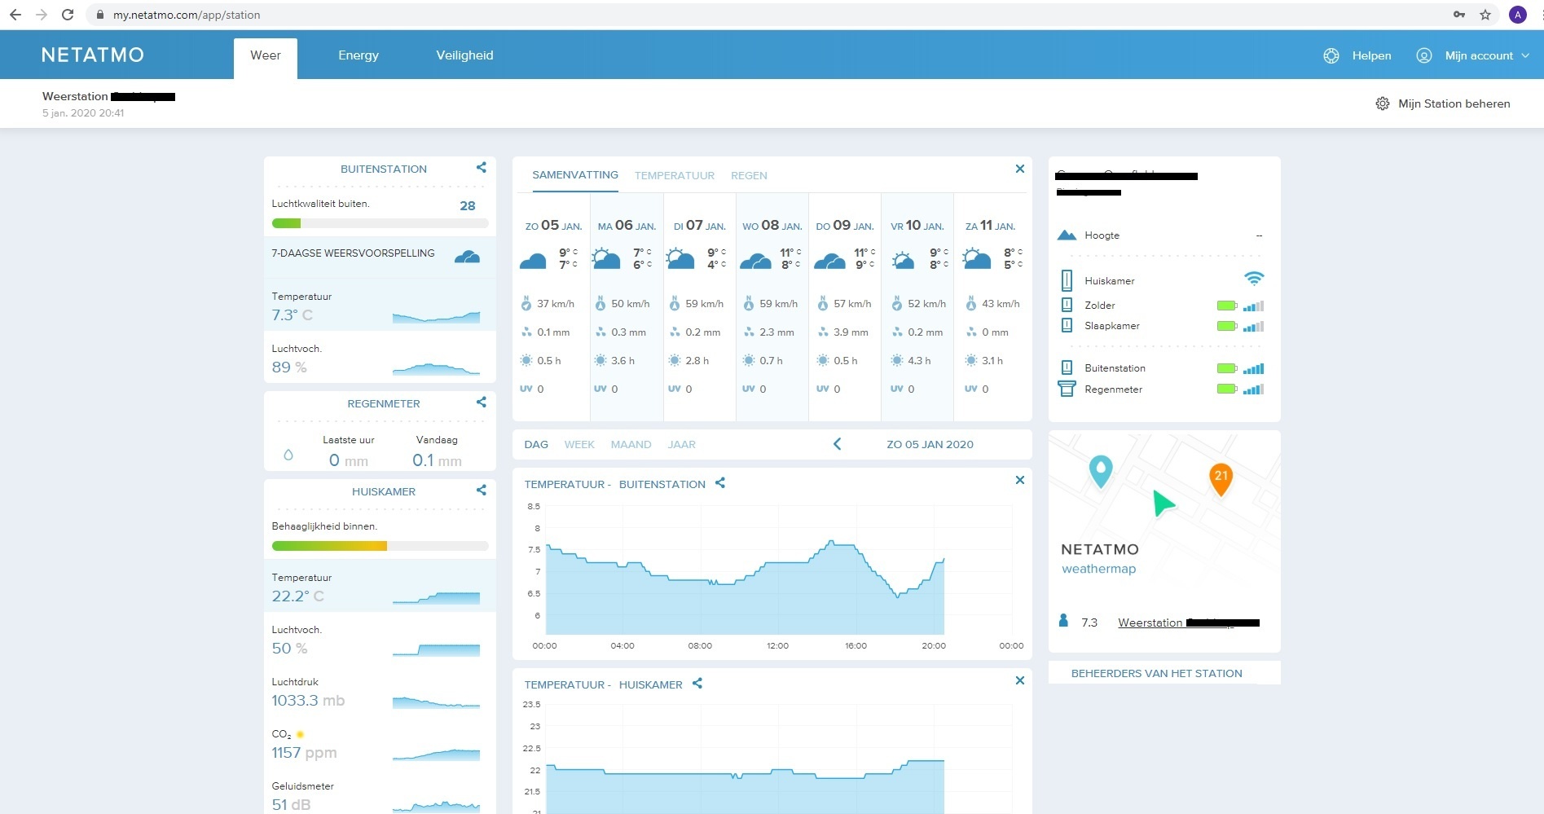Viewport: 1544px width, 814px height.
Task: Share the Huiskamer module panel
Action: coord(481,491)
